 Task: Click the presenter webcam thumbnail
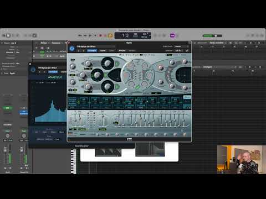[x=242, y=160]
